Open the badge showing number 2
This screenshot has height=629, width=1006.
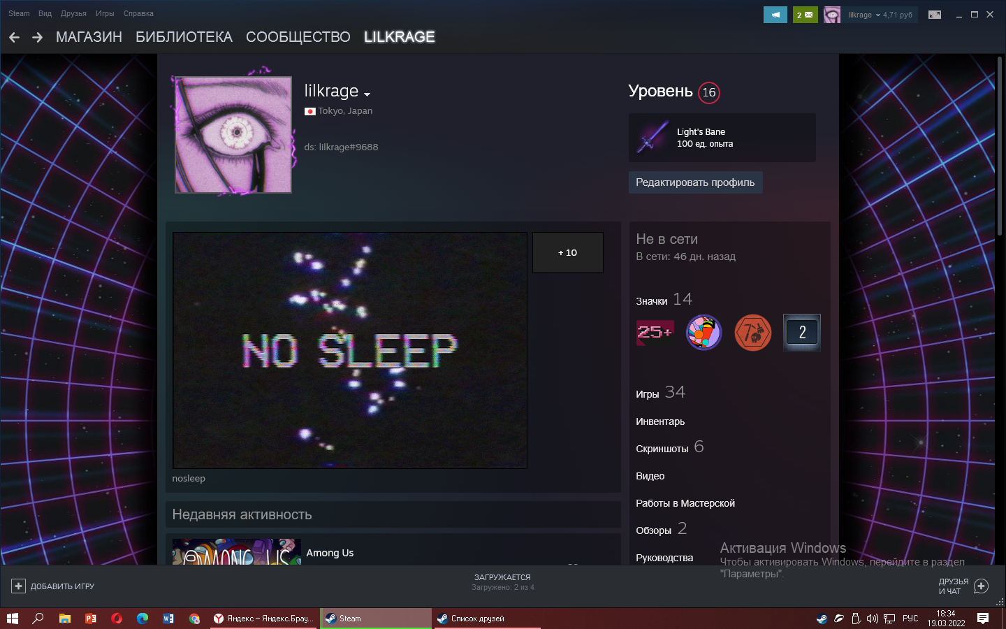coord(802,333)
